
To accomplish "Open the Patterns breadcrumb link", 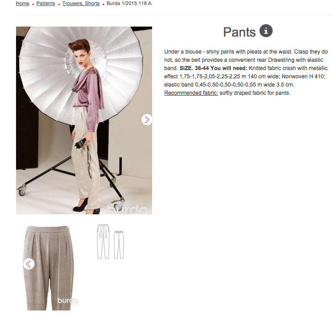I will pos(45,3).
